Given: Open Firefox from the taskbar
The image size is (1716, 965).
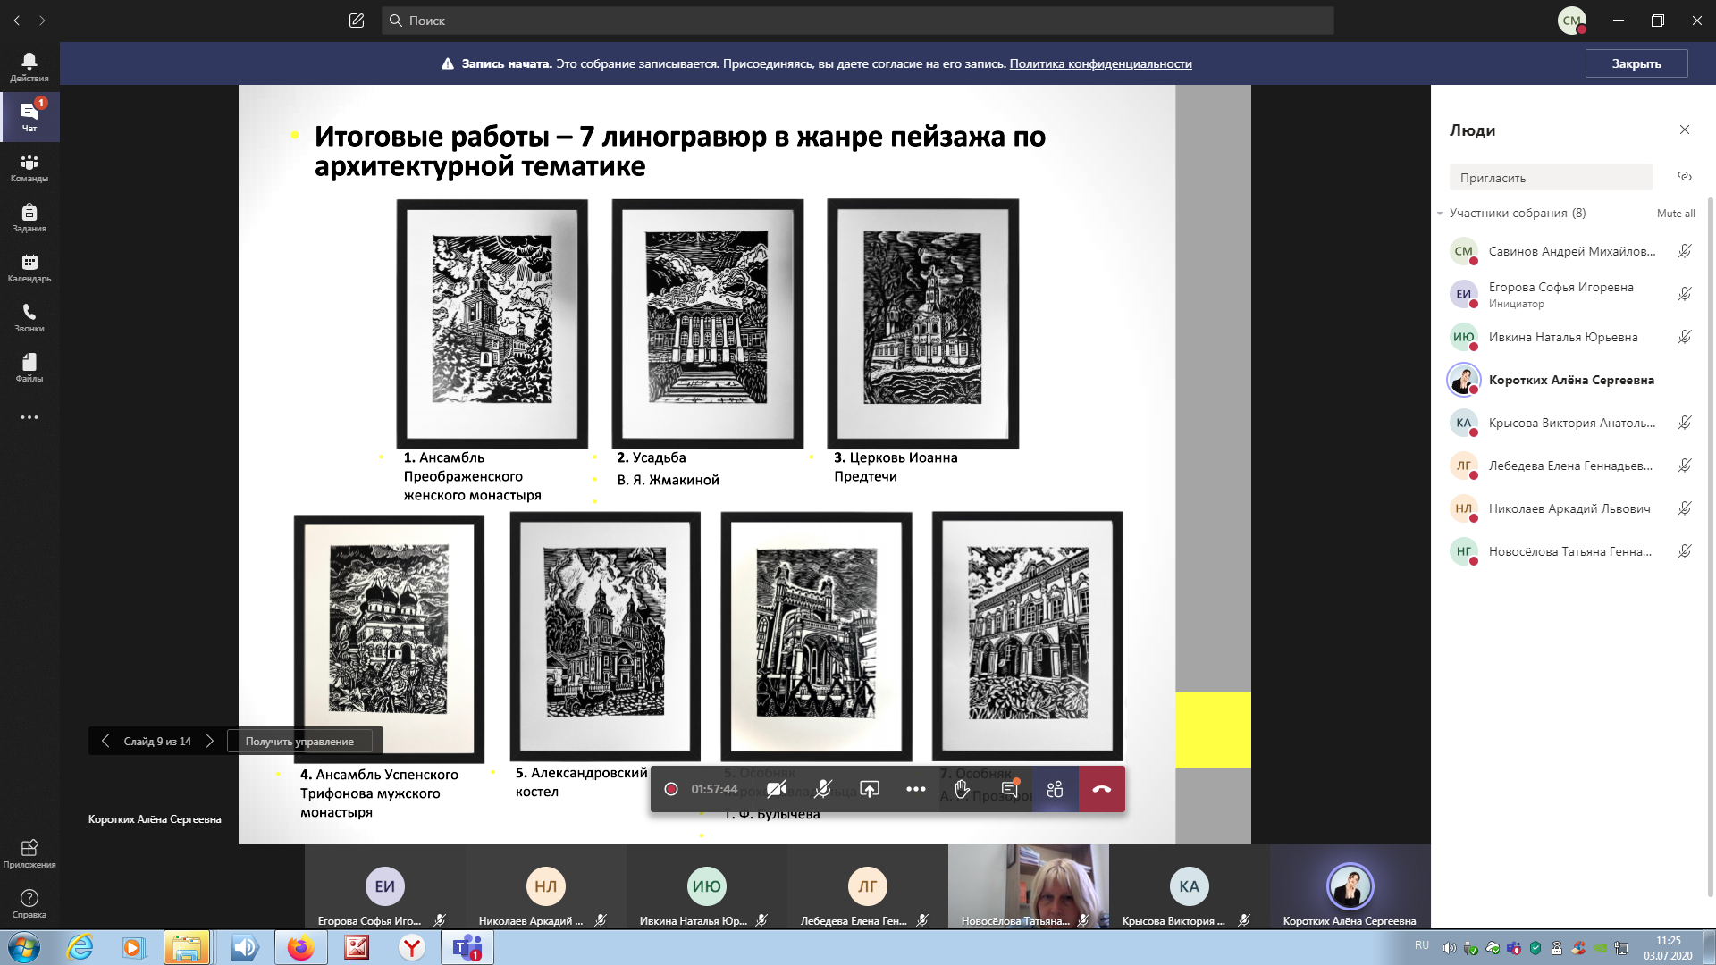Looking at the screenshot, I should (300, 947).
